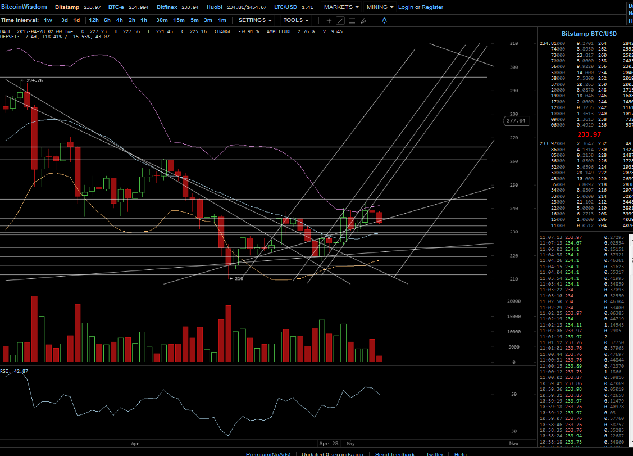Image resolution: width=633 pixels, height=456 pixels.
Task: Select ask row with amount 18.046
Action: [585, 96]
